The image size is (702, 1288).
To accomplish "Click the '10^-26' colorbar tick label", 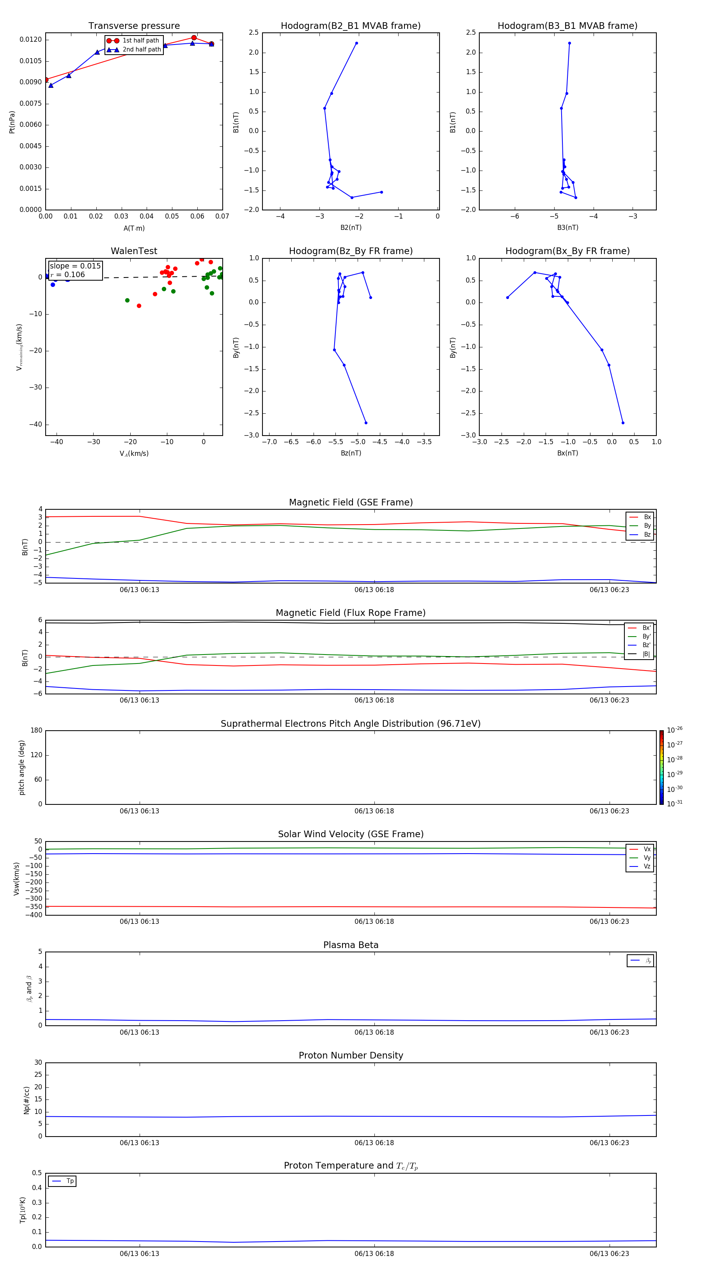I will [x=675, y=730].
